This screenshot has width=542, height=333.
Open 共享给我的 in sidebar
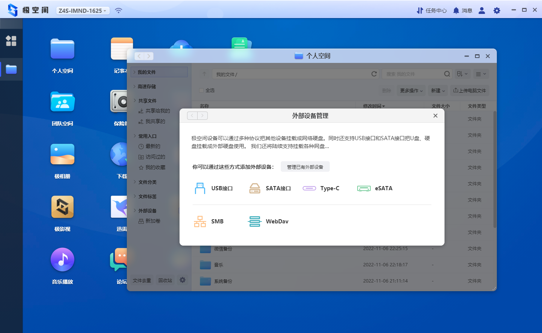pyautogui.click(x=154, y=111)
